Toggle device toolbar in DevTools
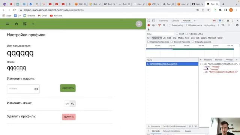The image size is (240, 135). coord(153,21)
